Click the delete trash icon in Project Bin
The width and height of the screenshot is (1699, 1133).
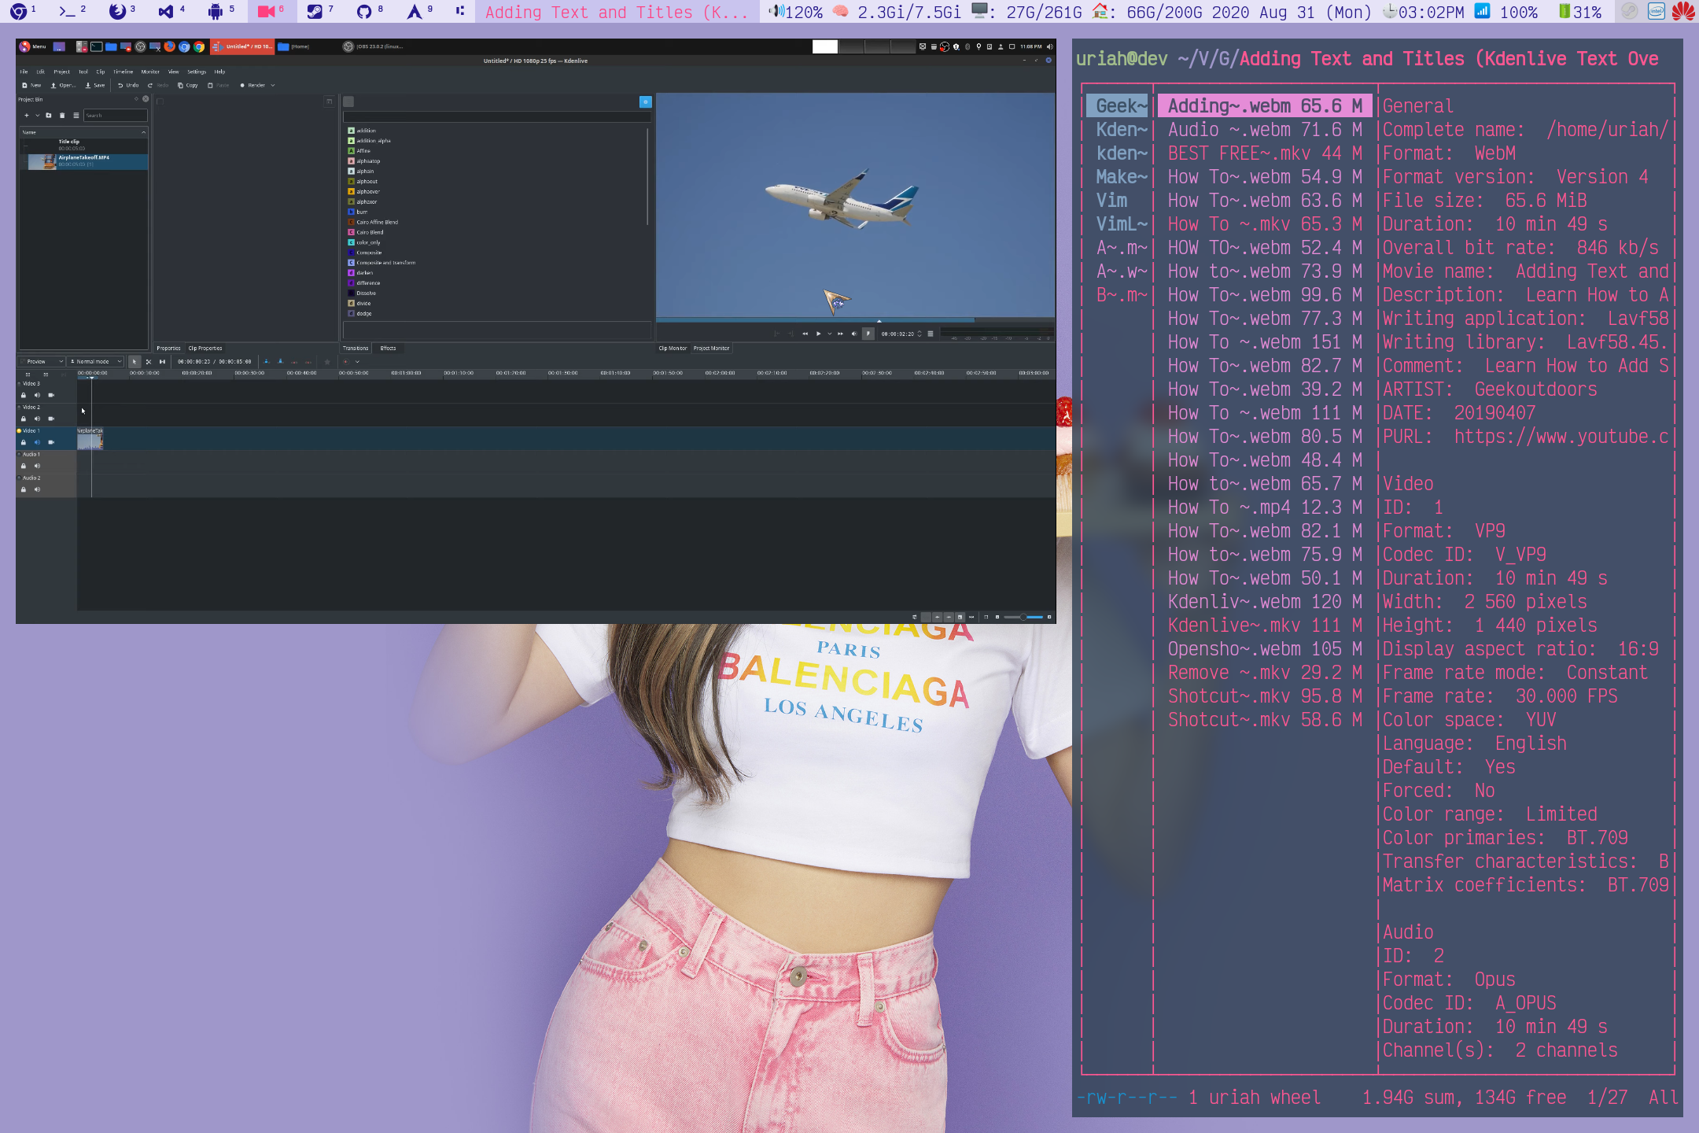(x=62, y=116)
